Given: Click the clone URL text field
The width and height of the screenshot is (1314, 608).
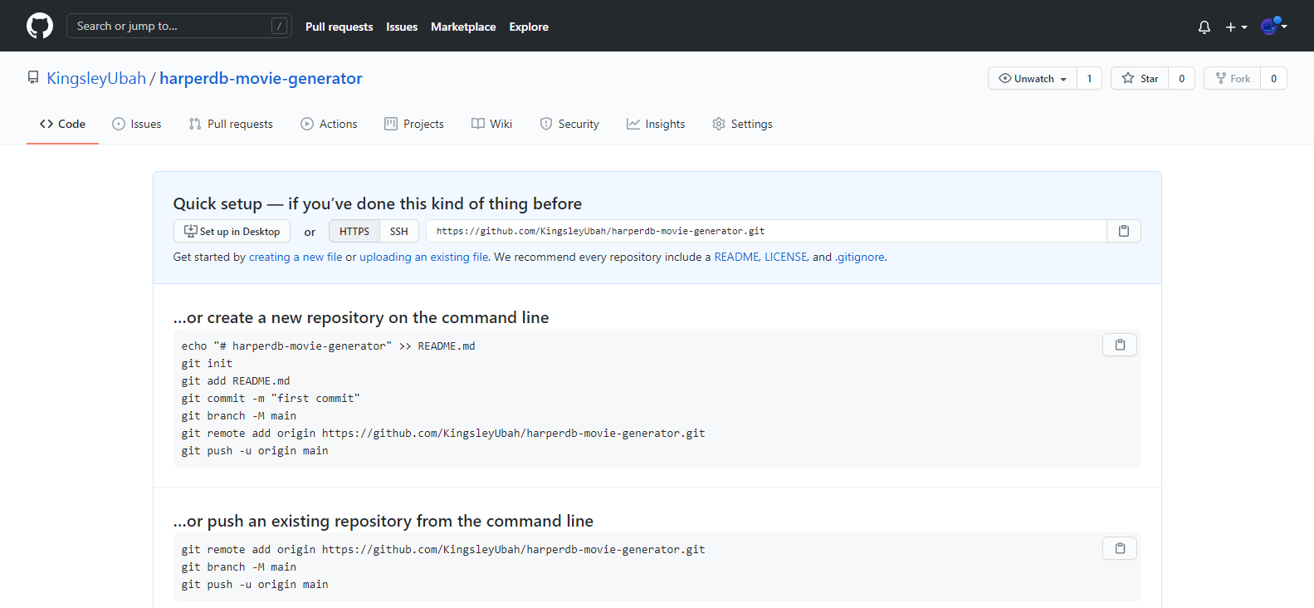Looking at the screenshot, I should [x=766, y=231].
